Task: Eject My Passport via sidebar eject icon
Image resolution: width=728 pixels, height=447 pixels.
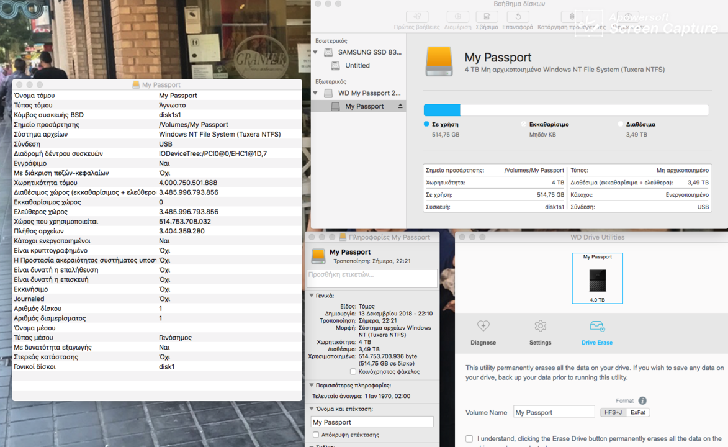Action: (400, 106)
